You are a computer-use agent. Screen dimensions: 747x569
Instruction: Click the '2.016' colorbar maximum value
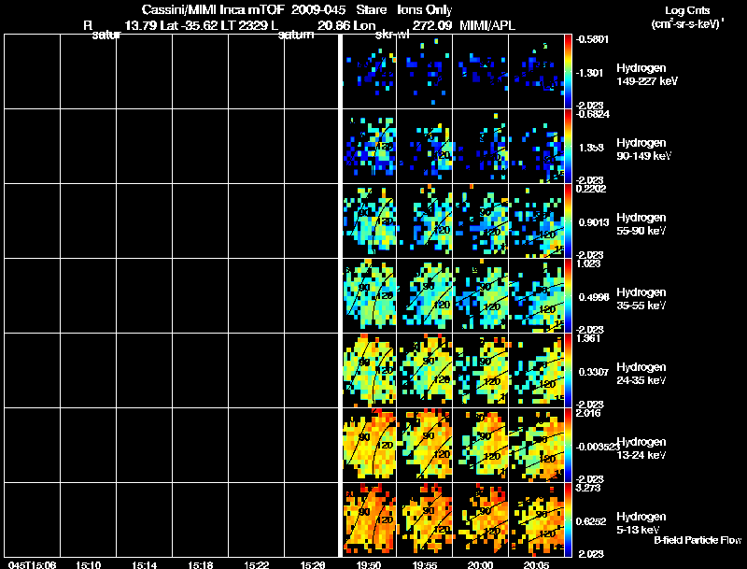tap(588, 413)
